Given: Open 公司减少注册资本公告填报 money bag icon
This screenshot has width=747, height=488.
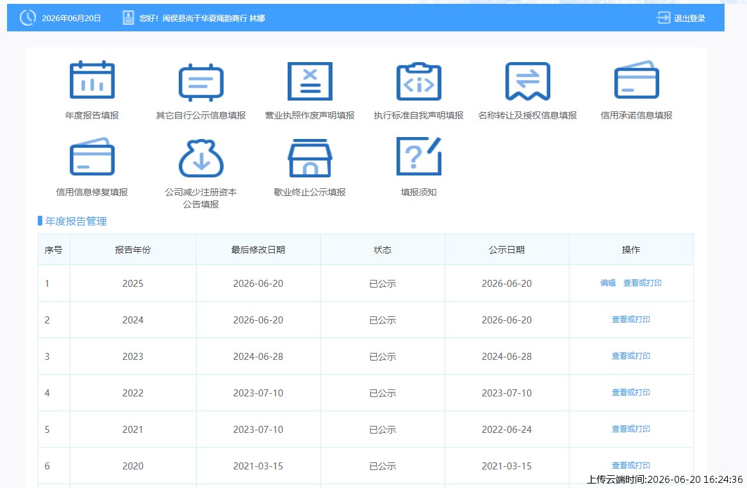Looking at the screenshot, I should (201, 158).
